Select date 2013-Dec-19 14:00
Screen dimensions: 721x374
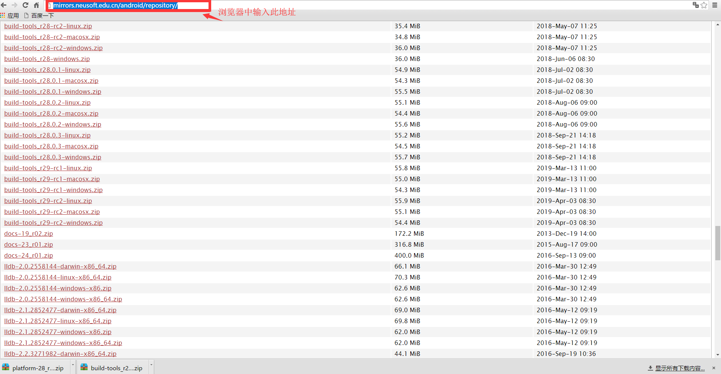[x=566, y=234]
